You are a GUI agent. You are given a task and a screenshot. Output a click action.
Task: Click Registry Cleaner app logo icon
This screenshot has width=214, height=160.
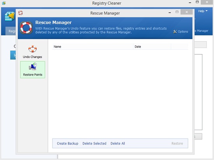pos(10,16)
